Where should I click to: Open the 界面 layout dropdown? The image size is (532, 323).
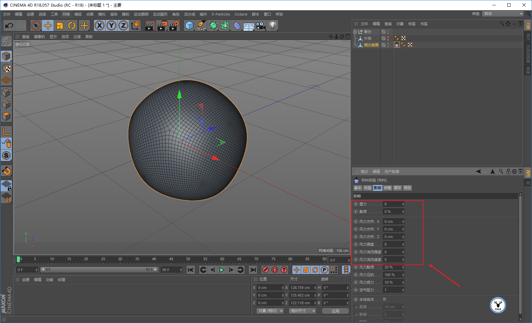[503, 14]
